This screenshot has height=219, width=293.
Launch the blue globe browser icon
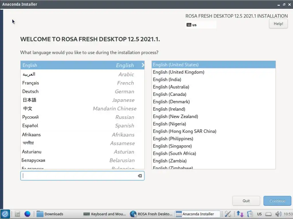pyautogui.click(x=27, y=214)
